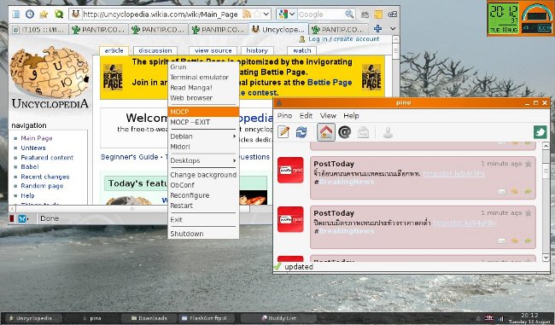Viewport: 555px width, 325px height.
Task: Open direct messages envelope icon in pino toolbar
Action: [x=363, y=132]
